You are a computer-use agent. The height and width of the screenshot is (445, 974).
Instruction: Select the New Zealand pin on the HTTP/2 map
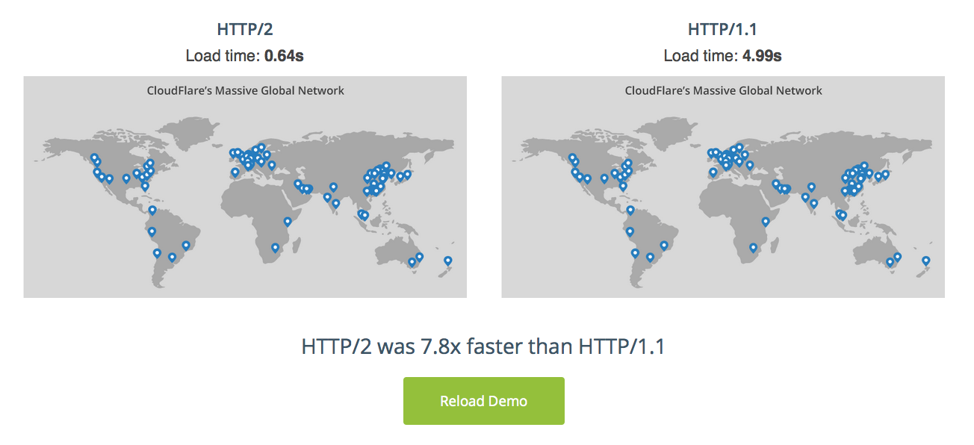click(x=447, y=261)
